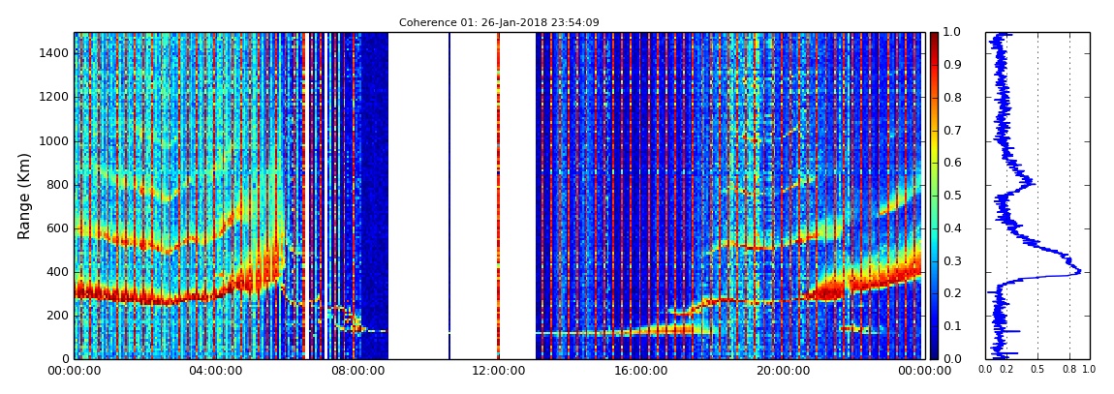Click the 08:00:00 time axis label
The image size is (1114, 394).
pos(356,371)
